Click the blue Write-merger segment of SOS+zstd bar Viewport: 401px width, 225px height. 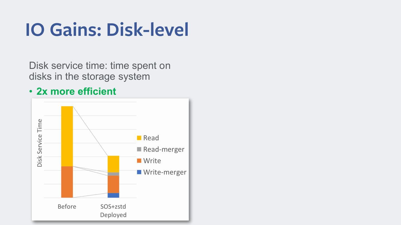[113, 195]
